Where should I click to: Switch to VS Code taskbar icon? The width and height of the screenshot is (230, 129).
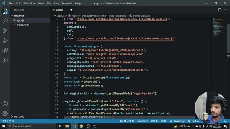pyautogui.click(x=74, y=126)
